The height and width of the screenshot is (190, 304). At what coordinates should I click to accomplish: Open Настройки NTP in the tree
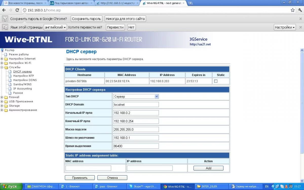pos(24,76)
